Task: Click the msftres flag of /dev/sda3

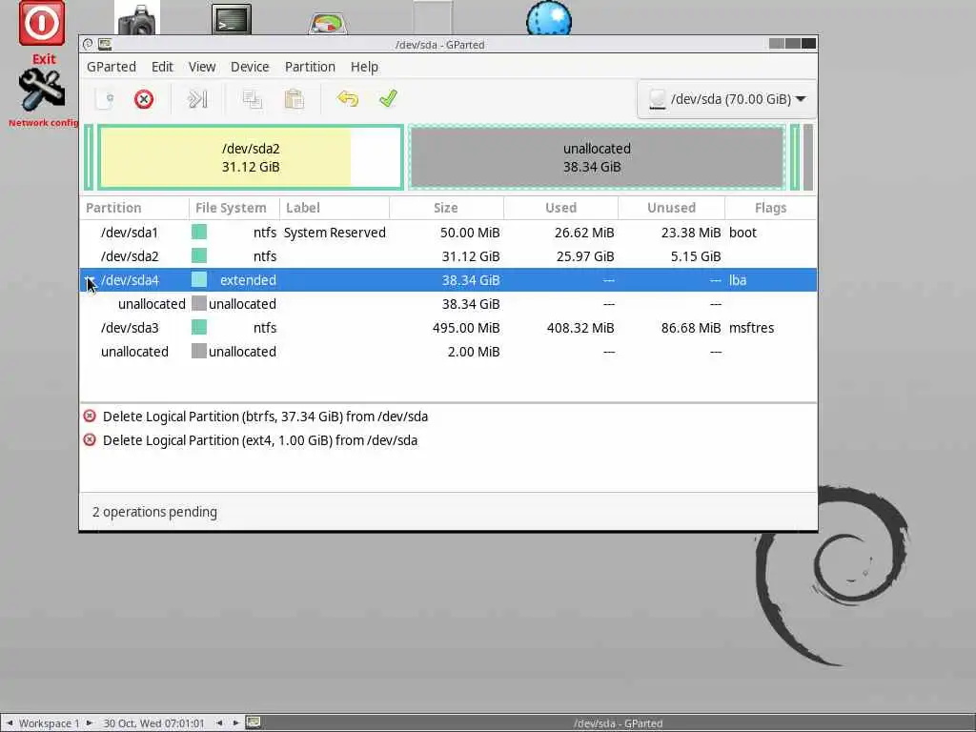Action: (x=751, y=328)
